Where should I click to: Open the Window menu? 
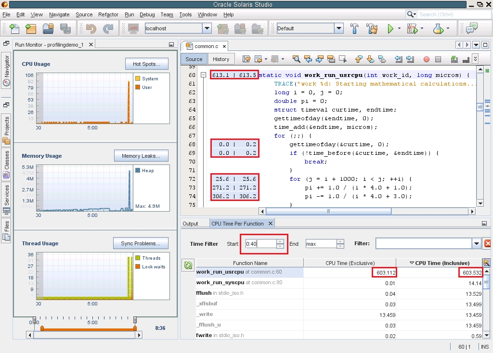(207, 14)
